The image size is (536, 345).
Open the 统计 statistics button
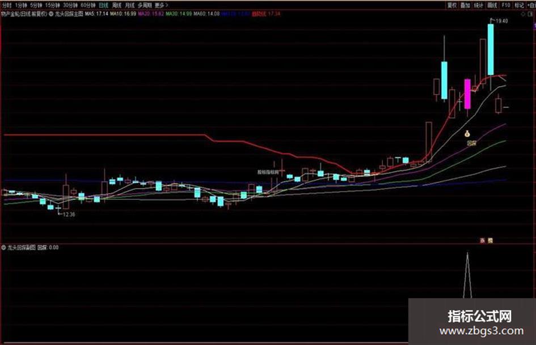(479, 5)
